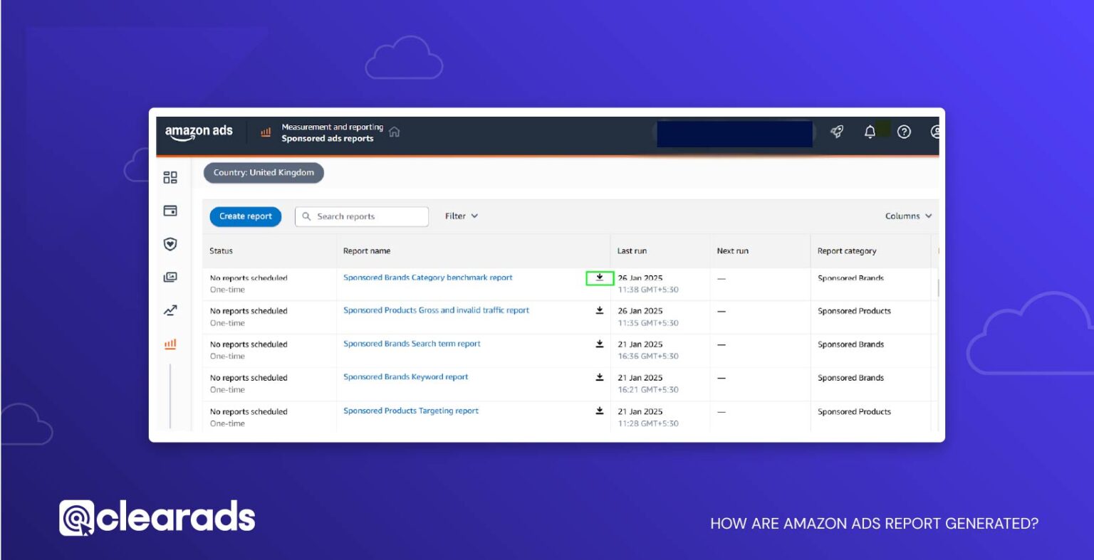
Task: Open the help question mark icon
Action: pos(904,132)
